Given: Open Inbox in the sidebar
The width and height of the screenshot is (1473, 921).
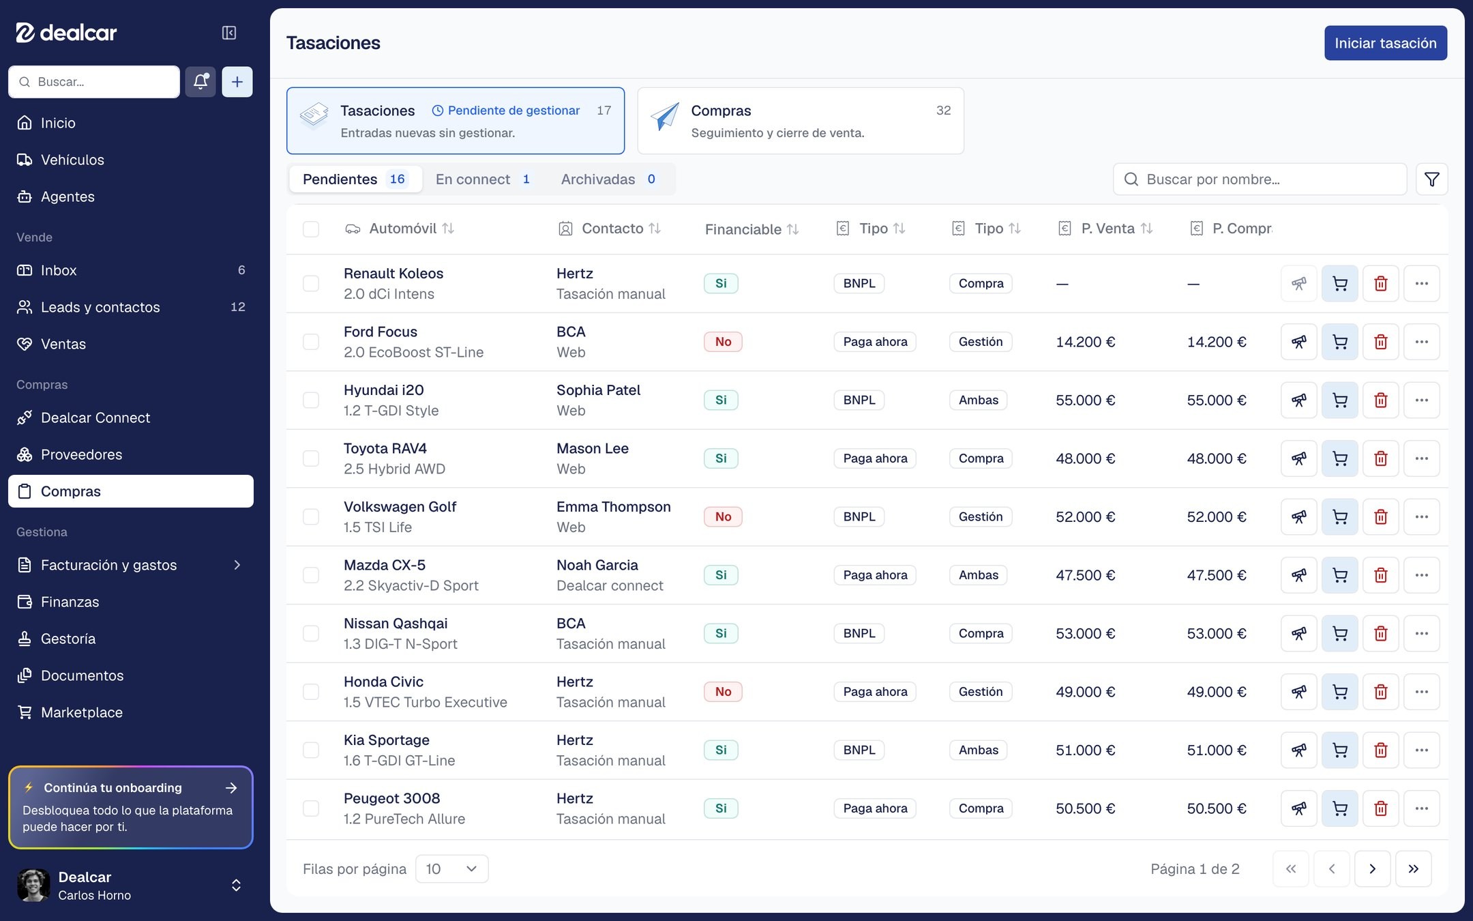Looking at the screenshot, I should (131, 270).
